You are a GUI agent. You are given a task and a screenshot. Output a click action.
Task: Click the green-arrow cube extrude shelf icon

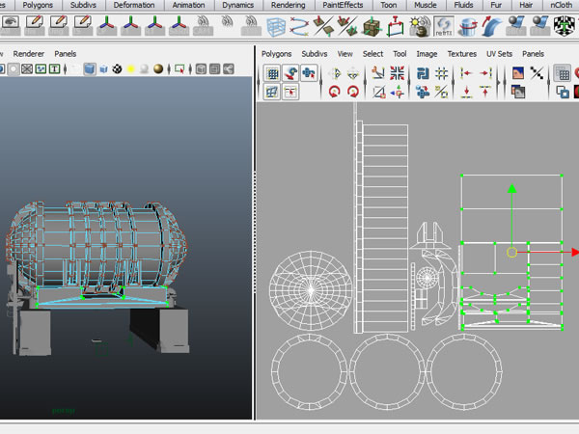pos(372,27)
